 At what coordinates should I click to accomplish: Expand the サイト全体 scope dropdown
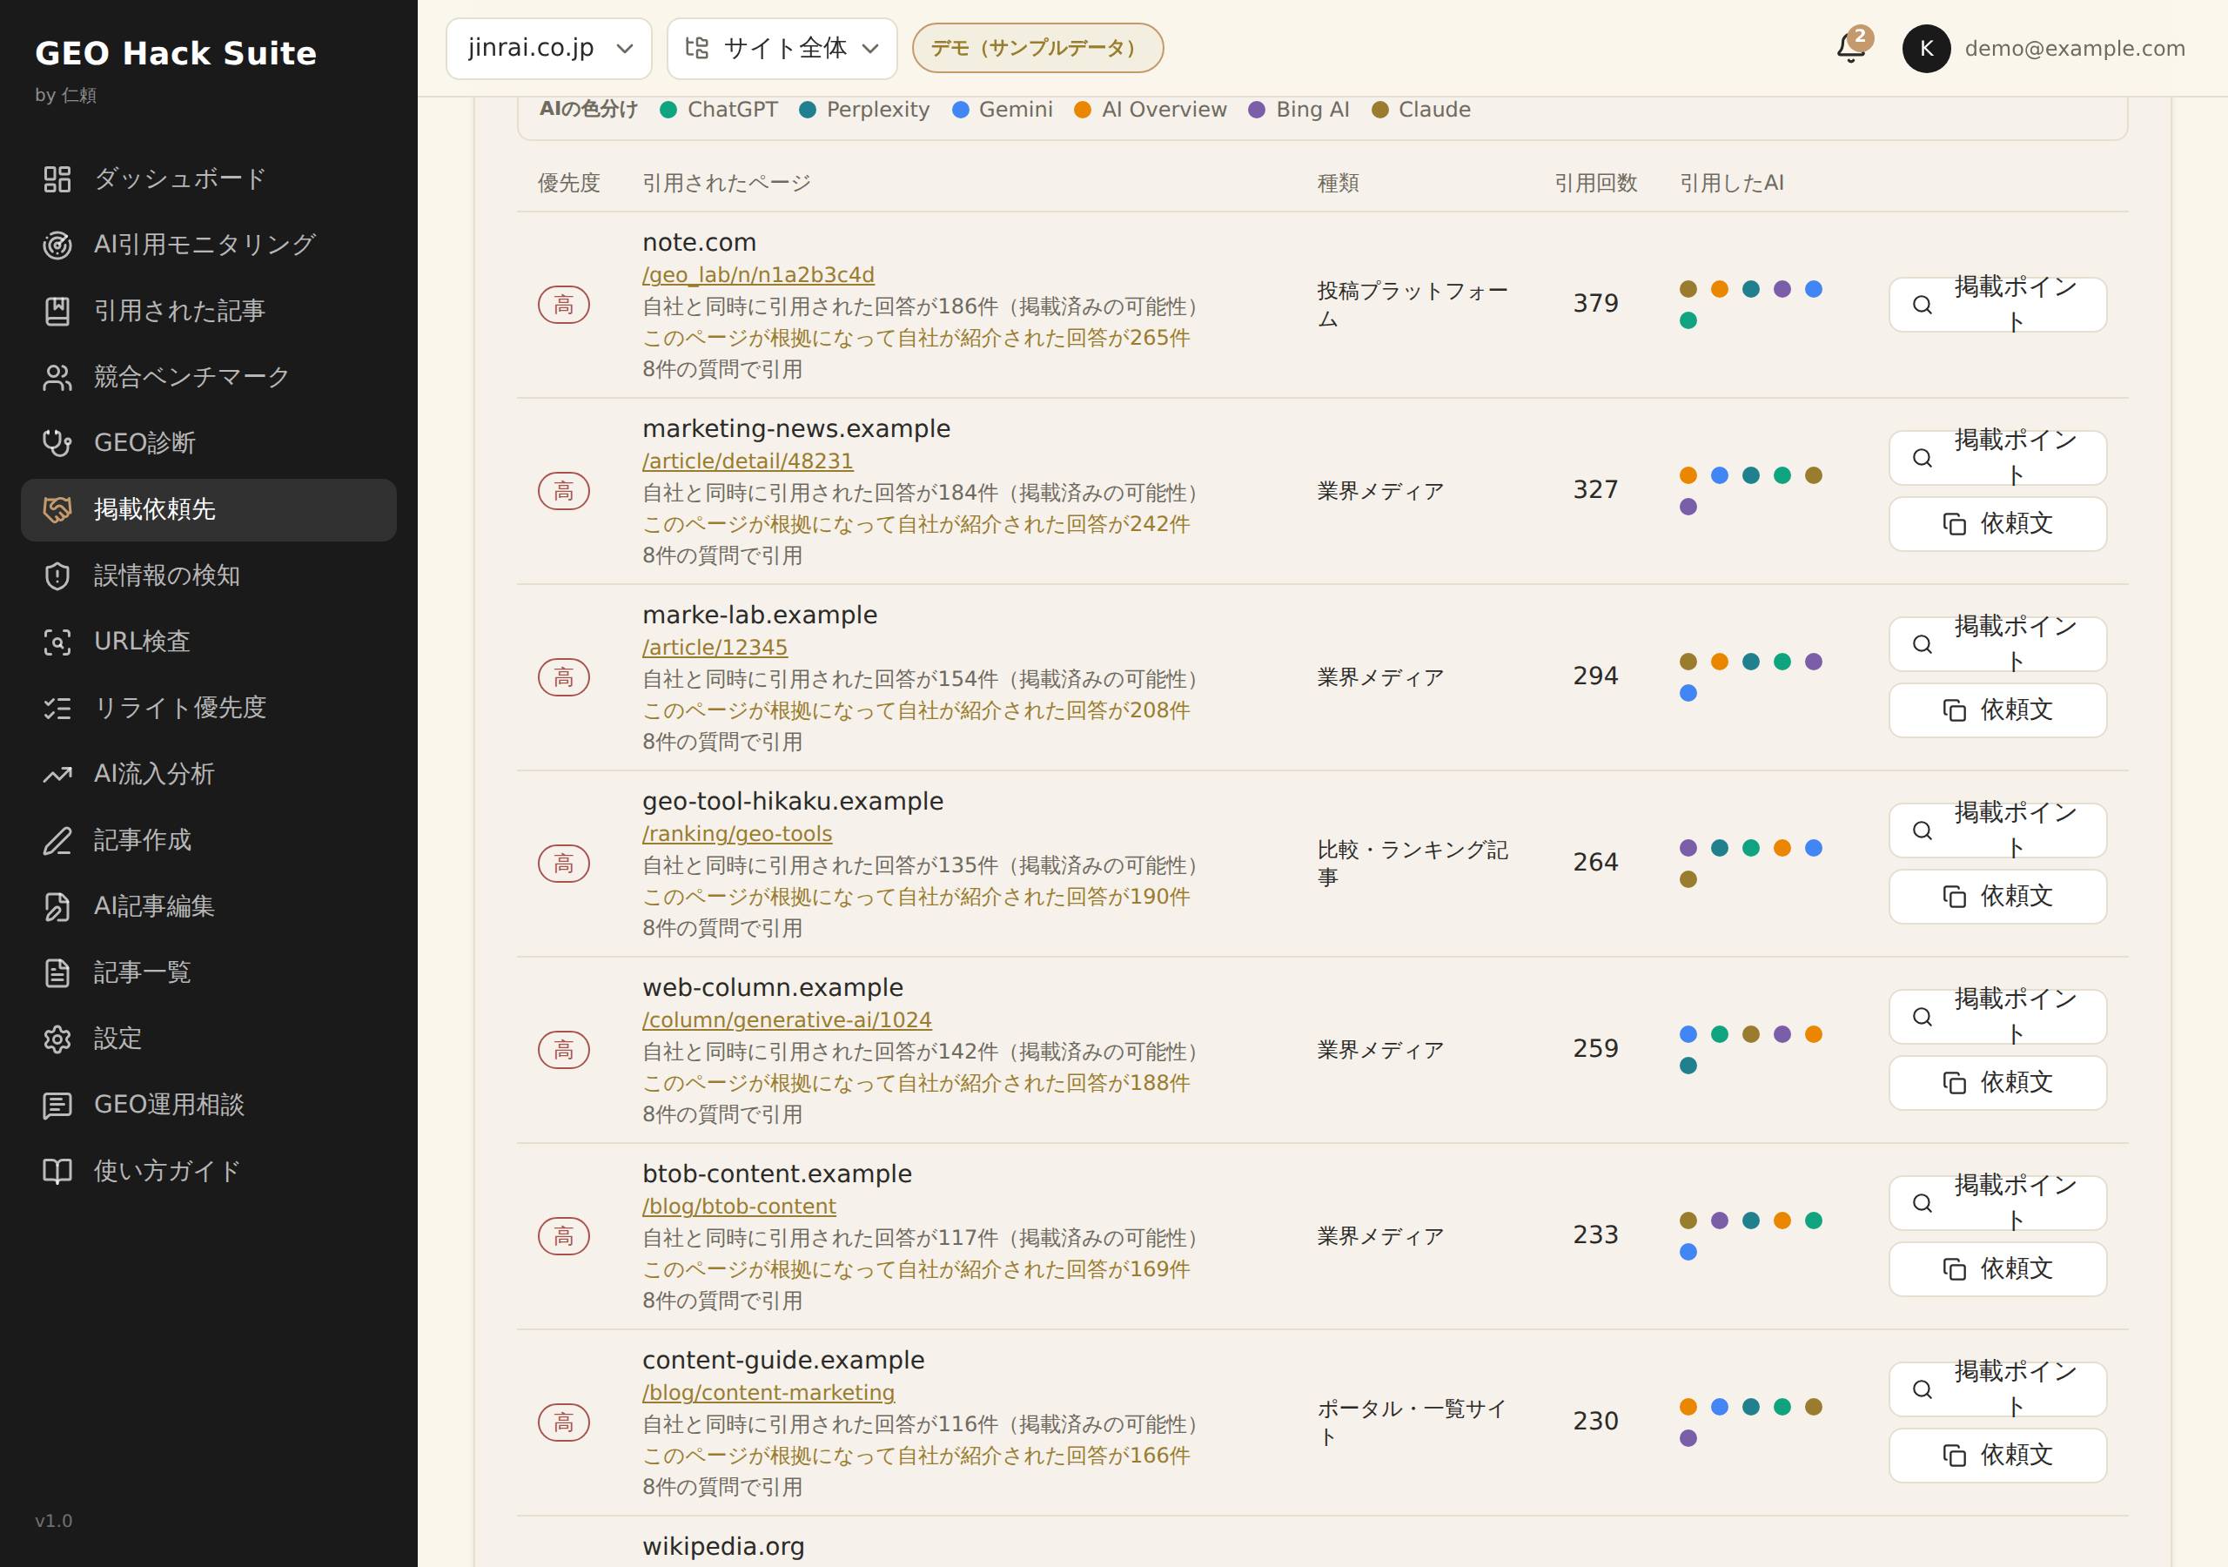[x=782, y=49]
